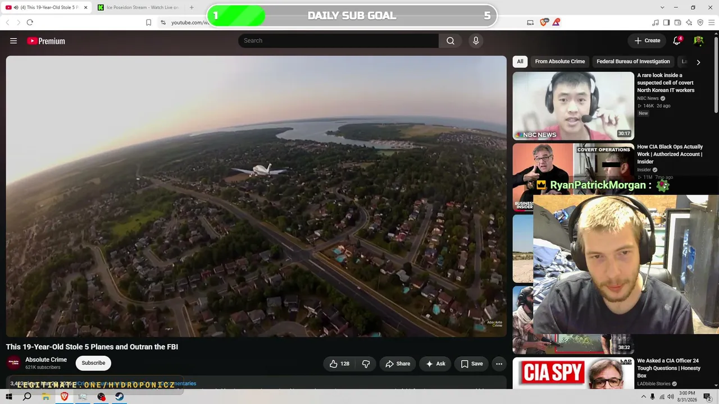
Task: Click the Create button
Action: (x=647, y=40)
